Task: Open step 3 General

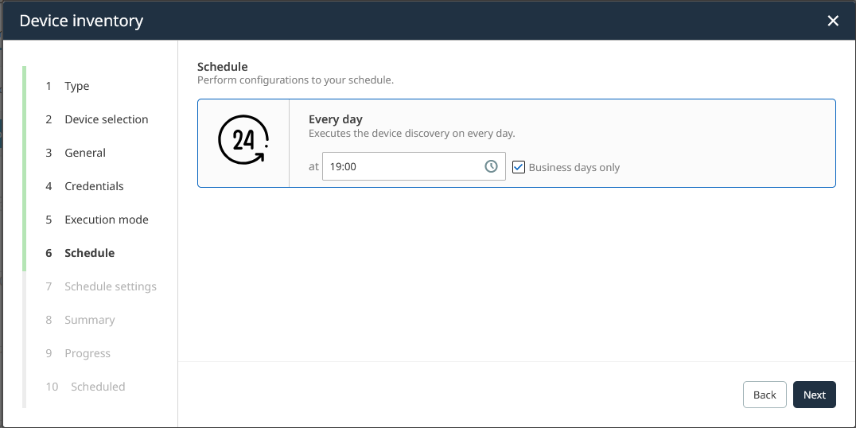Action: pos(84,153)
